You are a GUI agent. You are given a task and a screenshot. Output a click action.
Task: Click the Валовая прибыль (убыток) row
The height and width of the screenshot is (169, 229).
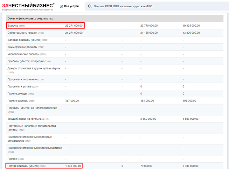(114, 40)
